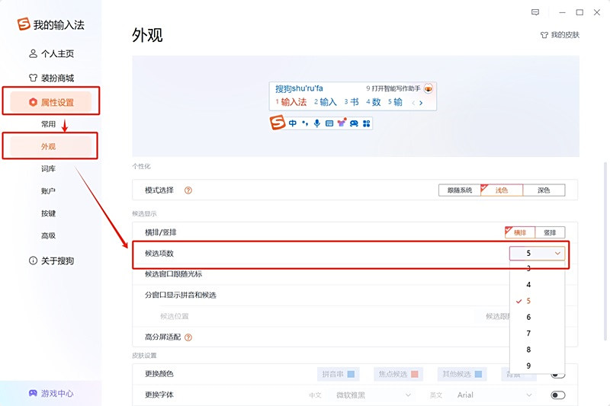Click punctuation mode icon on preview toolbar

tap(305, 123)
